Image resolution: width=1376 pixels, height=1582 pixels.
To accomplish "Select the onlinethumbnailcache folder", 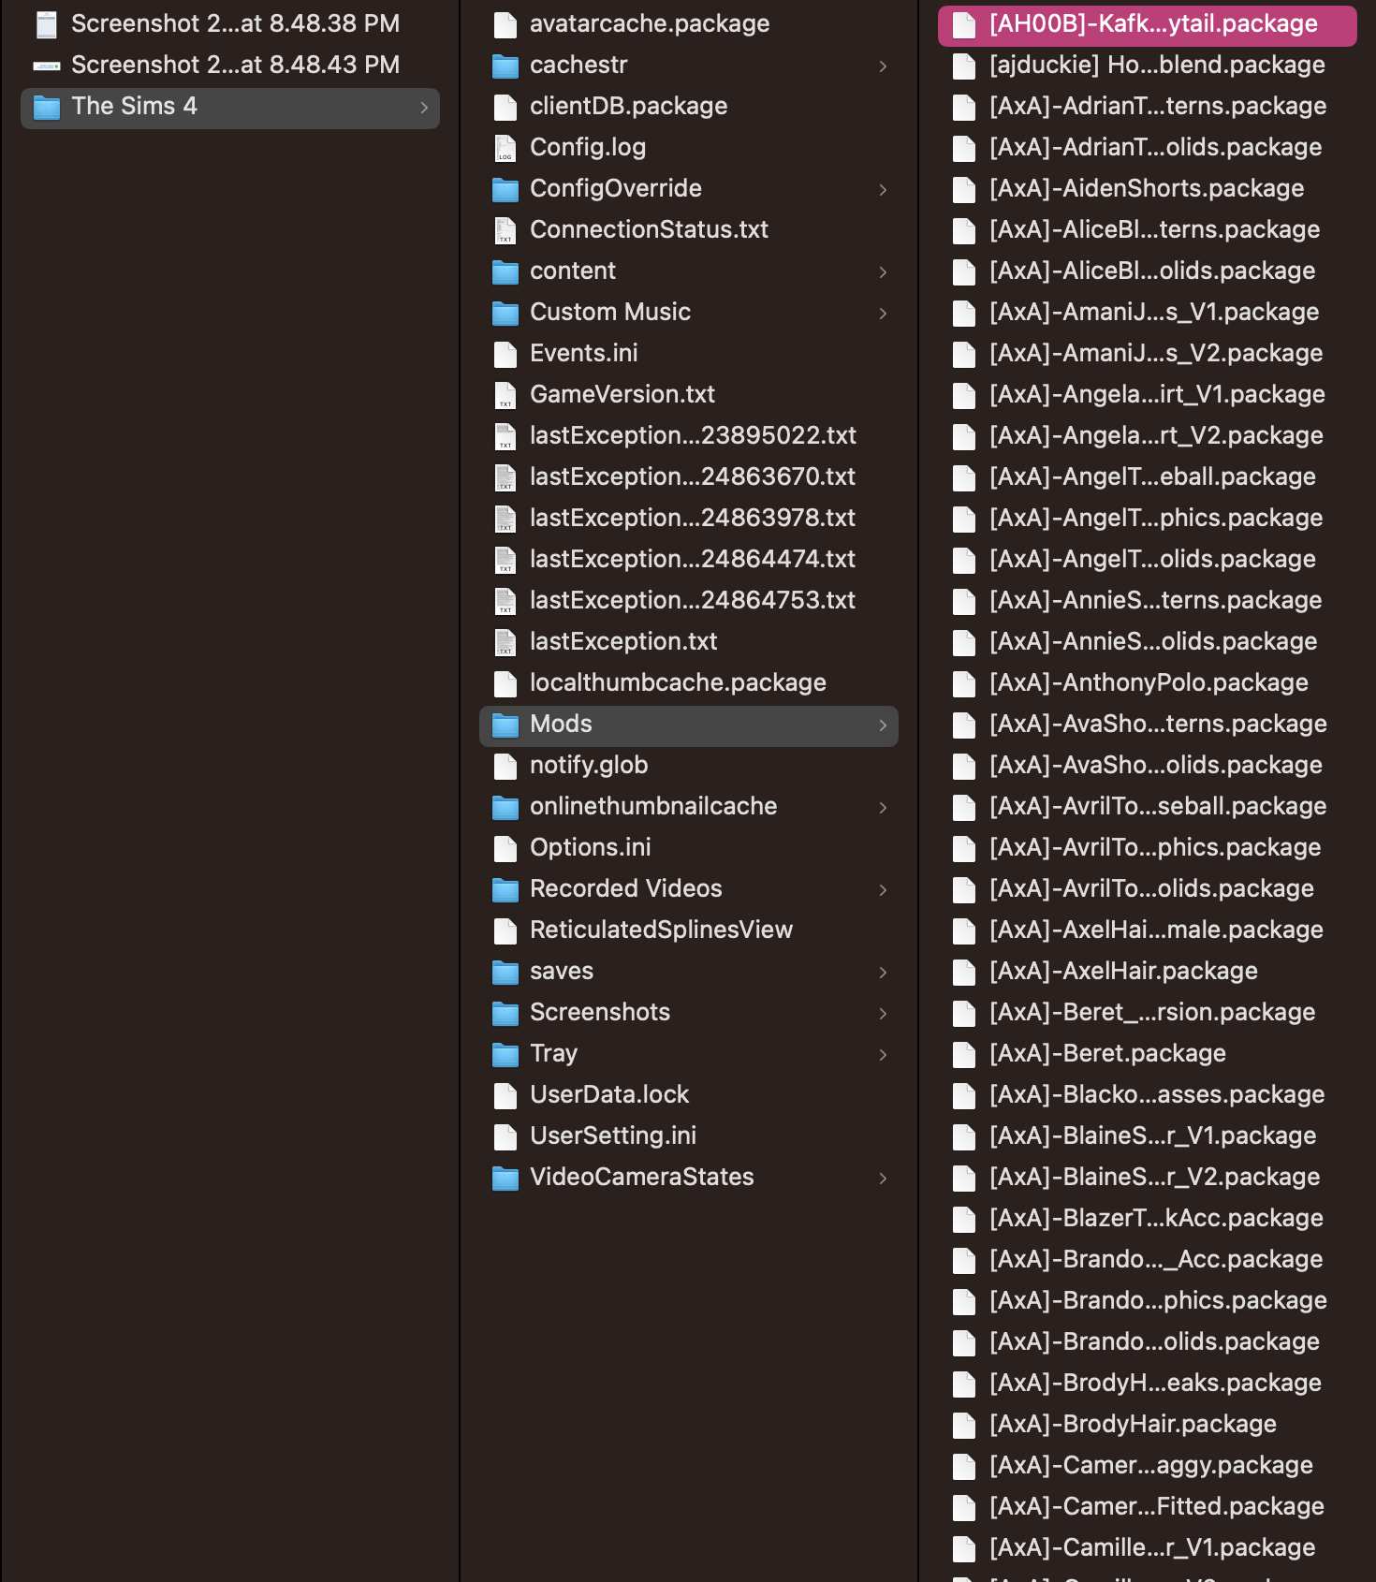I will click(652, 807).
